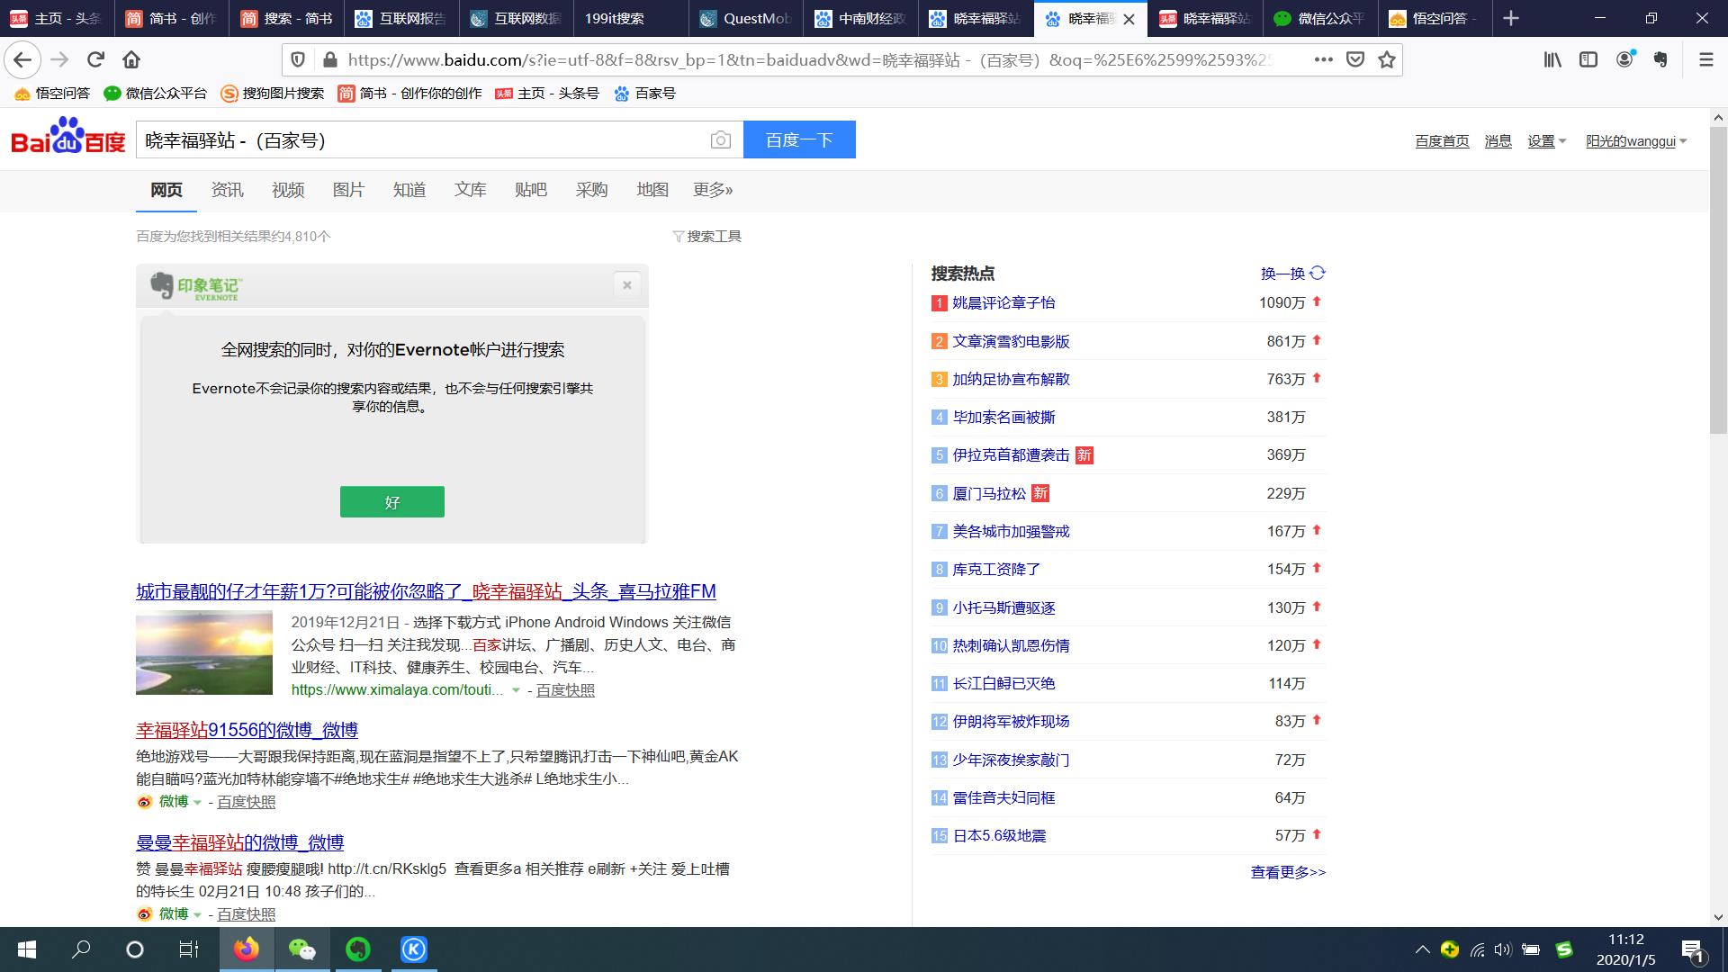Bookmark this page with the star icon

point(1387,59)
